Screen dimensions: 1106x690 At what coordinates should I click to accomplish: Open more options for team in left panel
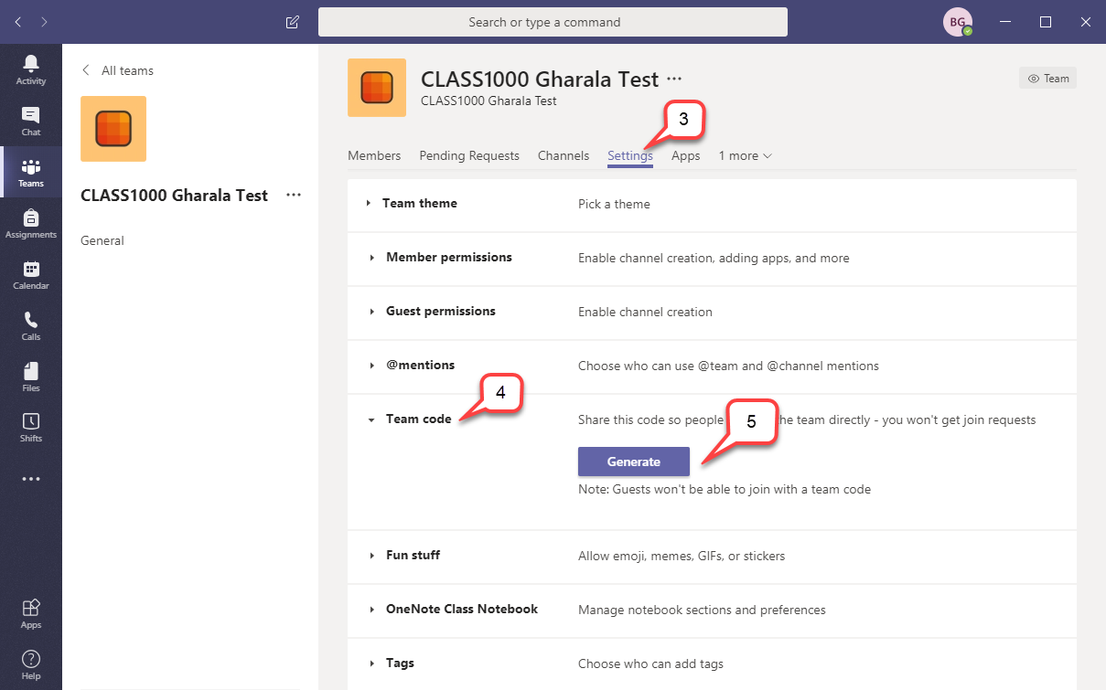pos(294,195)
